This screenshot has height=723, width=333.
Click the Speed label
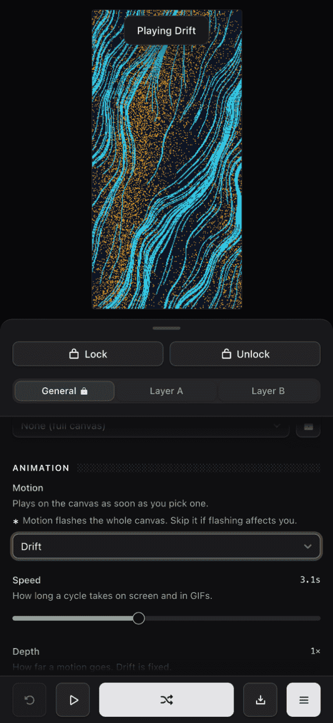coord(27,580)
